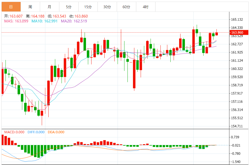This screenshot has height=165, width=250.
Task: Click the 156.314 price axis label
Action: tap(237, 110)
